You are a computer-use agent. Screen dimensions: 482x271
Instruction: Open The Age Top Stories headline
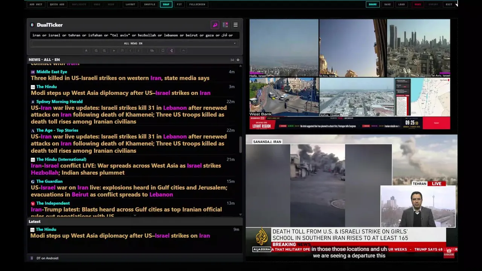coord(129,144)
